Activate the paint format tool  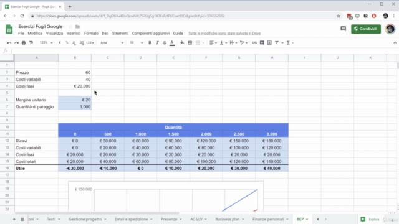31,43
